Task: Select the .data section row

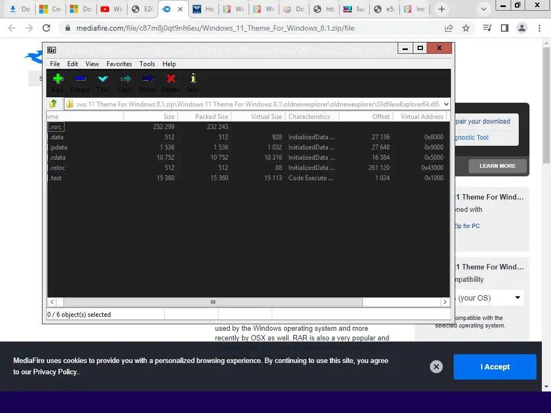Action: click(248, 137)
